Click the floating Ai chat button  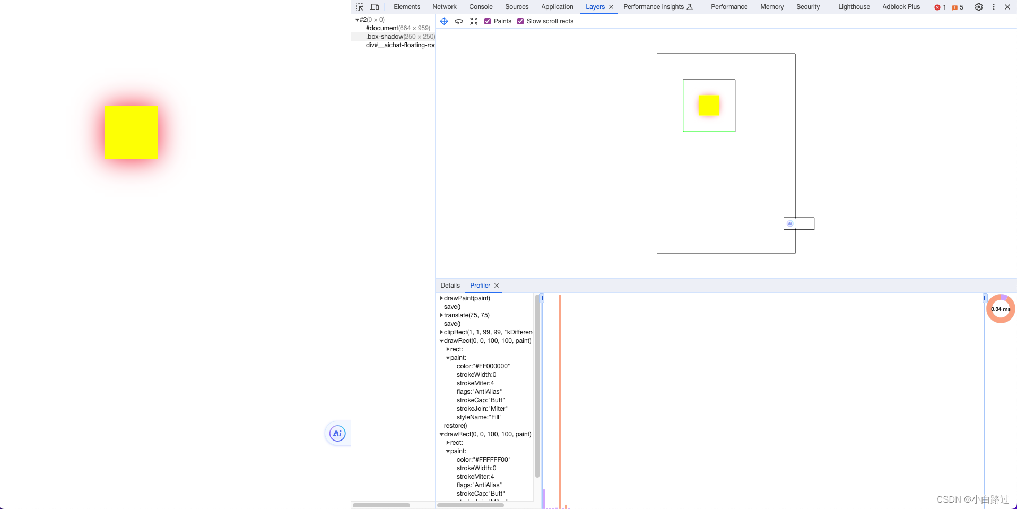click(337, 434)
